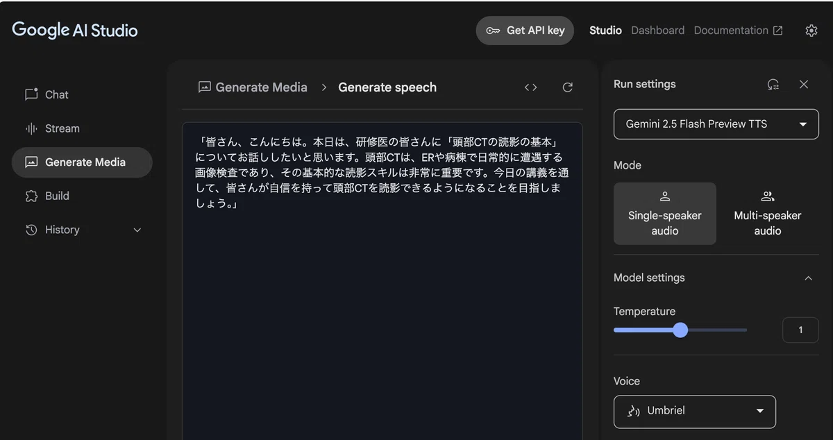
Task: Click the image icon in breadcrumb
Action: pos(204,87)
